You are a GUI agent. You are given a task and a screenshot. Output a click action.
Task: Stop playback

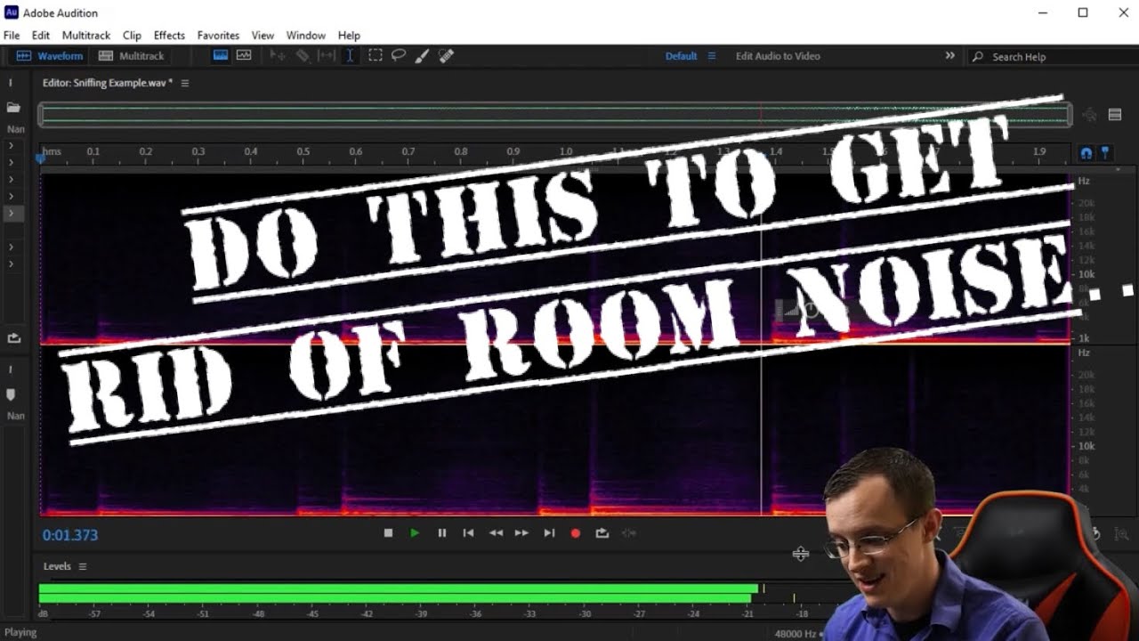click(388, 533)
